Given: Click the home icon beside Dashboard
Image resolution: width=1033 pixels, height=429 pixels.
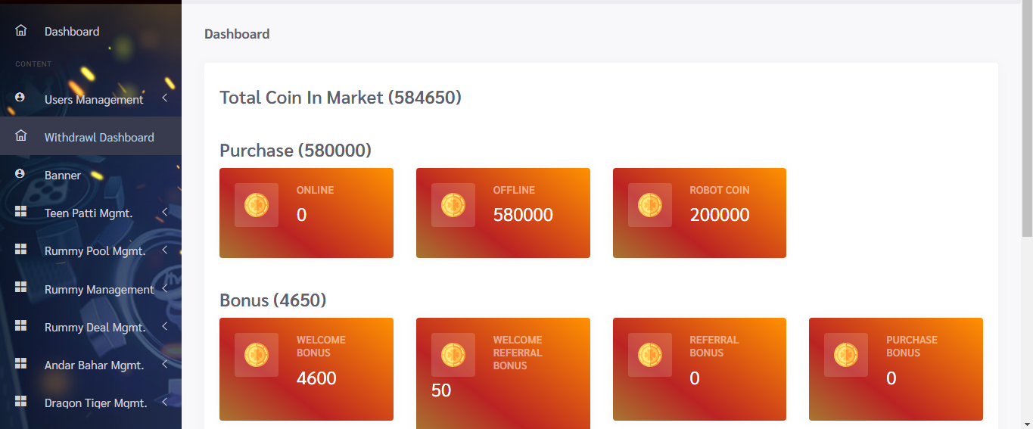Looking at the screenshot, I should click(x=21, y=31).
